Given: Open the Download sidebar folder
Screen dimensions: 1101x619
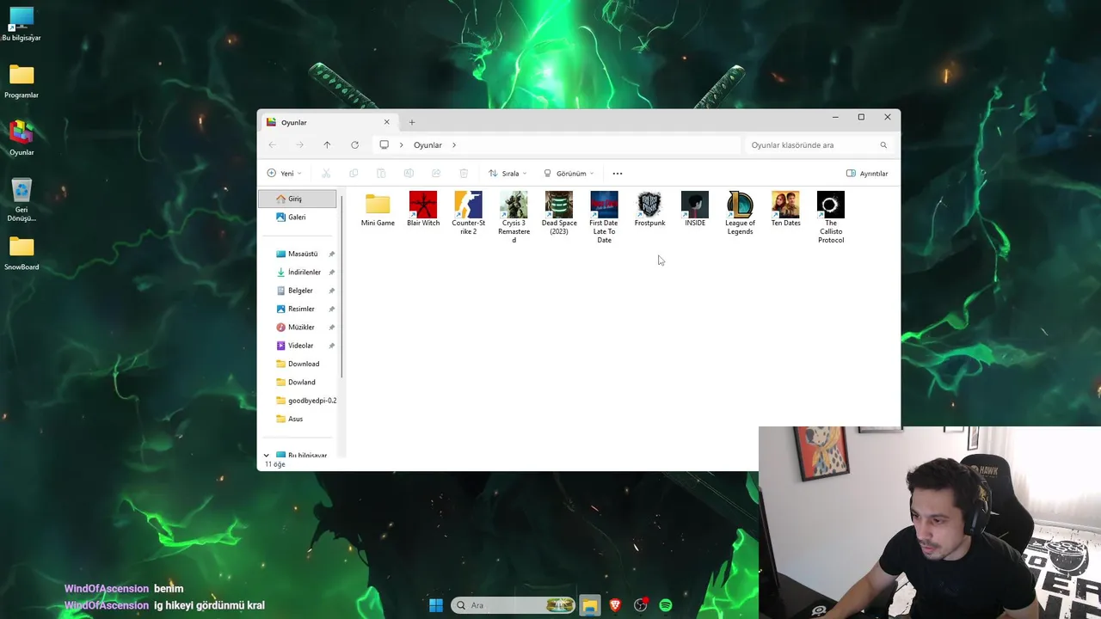Looking at the screenshot, I should click(x=298, y=364).
